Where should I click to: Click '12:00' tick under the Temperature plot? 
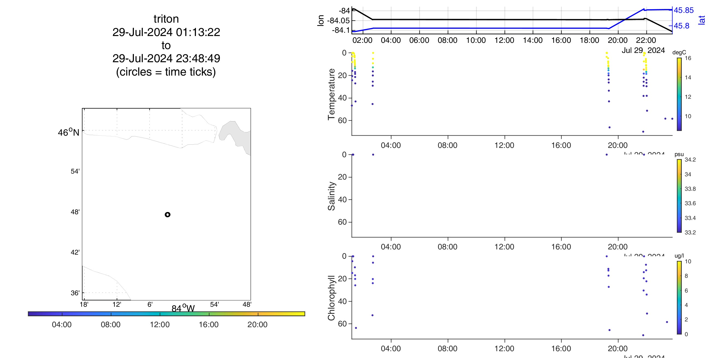click(x=504, y=145)
